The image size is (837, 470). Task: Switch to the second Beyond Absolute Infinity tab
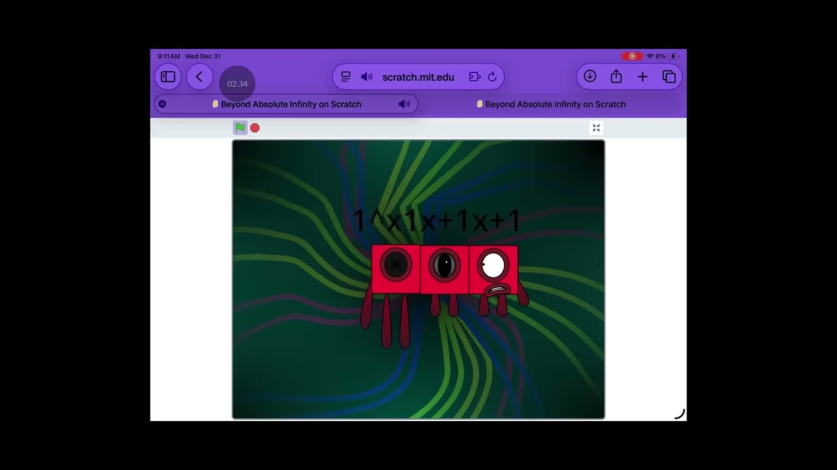551,104
